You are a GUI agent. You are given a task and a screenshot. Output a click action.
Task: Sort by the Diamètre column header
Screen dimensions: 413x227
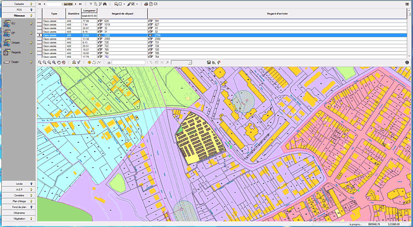tap(73, 13)
